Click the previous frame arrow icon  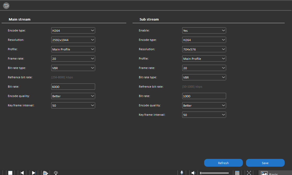(x=22, y=172)
